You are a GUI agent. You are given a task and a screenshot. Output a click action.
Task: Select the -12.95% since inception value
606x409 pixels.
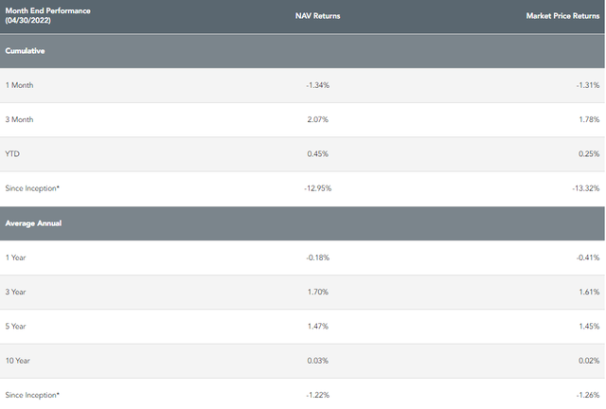[x=315, y=188]
